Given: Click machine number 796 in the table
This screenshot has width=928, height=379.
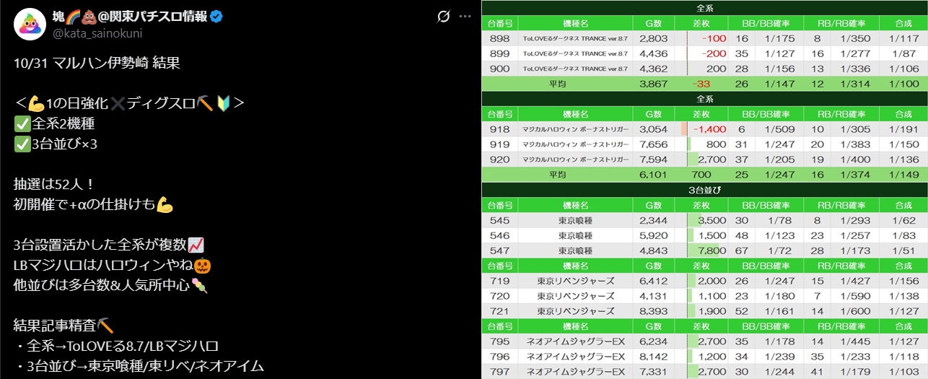Looking at the screenshot, I should coord(499,357).
